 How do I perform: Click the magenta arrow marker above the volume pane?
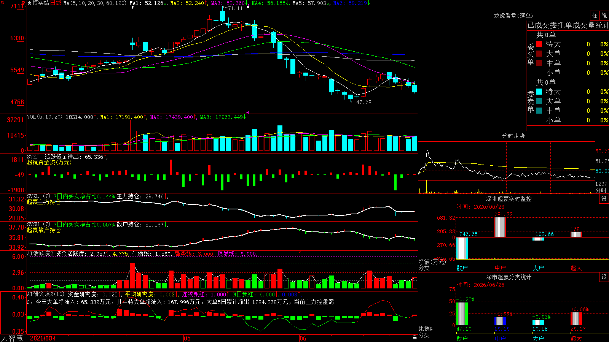point(247,112)
